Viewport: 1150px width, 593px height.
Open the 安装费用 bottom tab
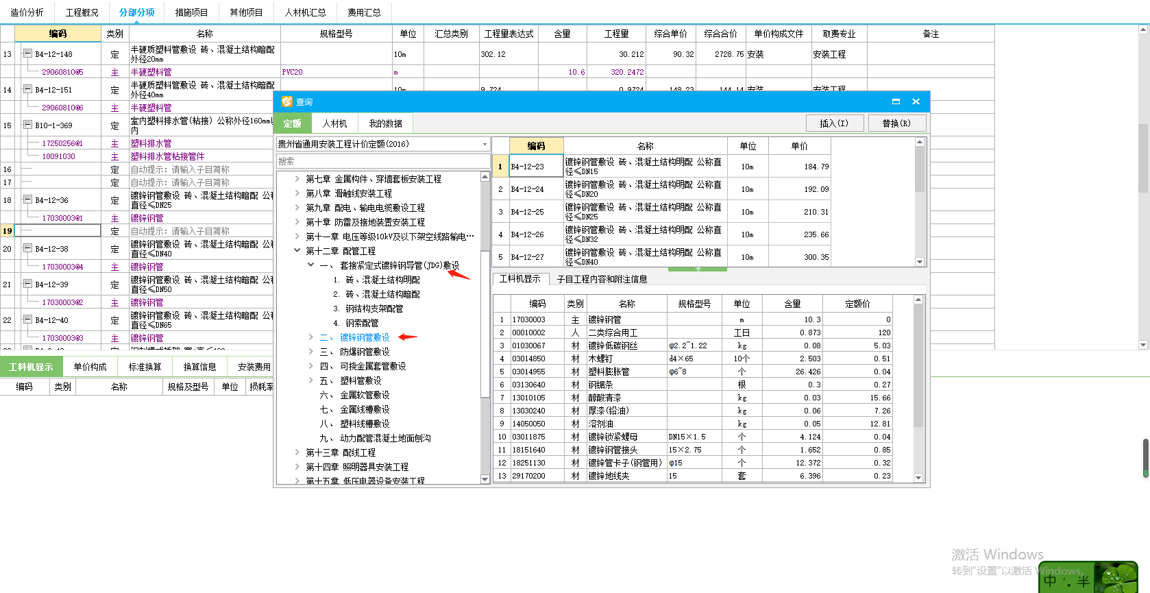point(254,367)
